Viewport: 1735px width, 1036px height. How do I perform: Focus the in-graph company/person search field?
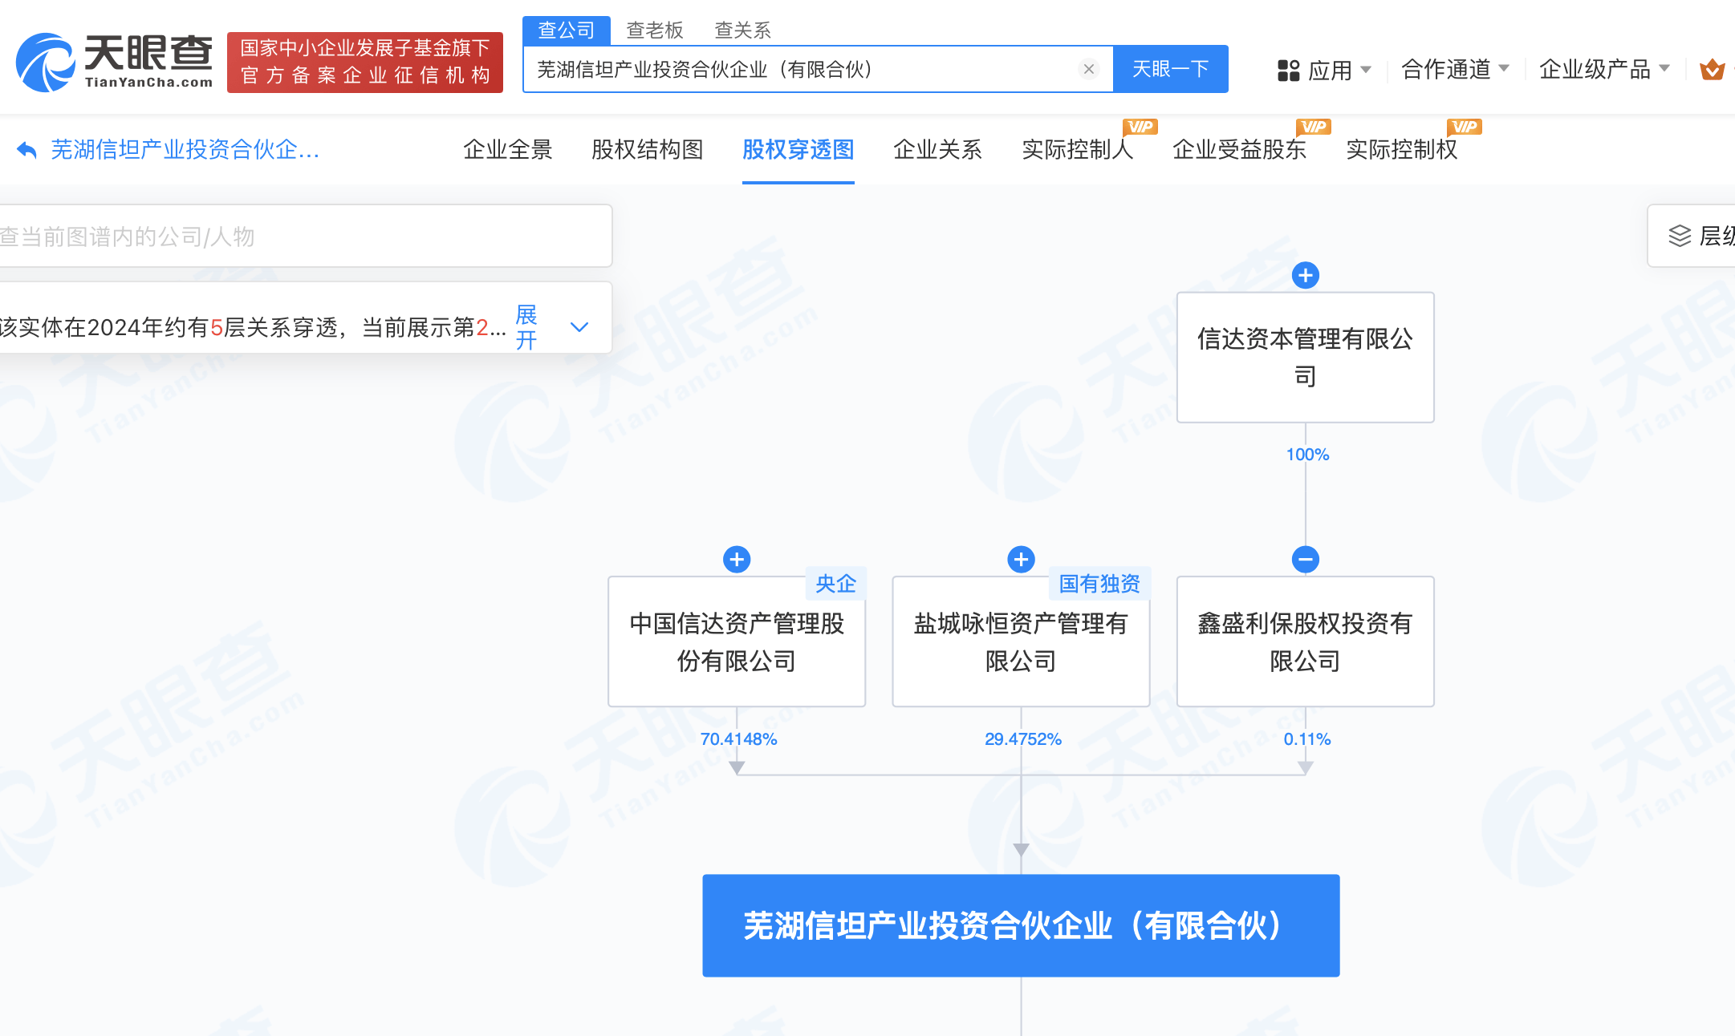tap(305, 236)
